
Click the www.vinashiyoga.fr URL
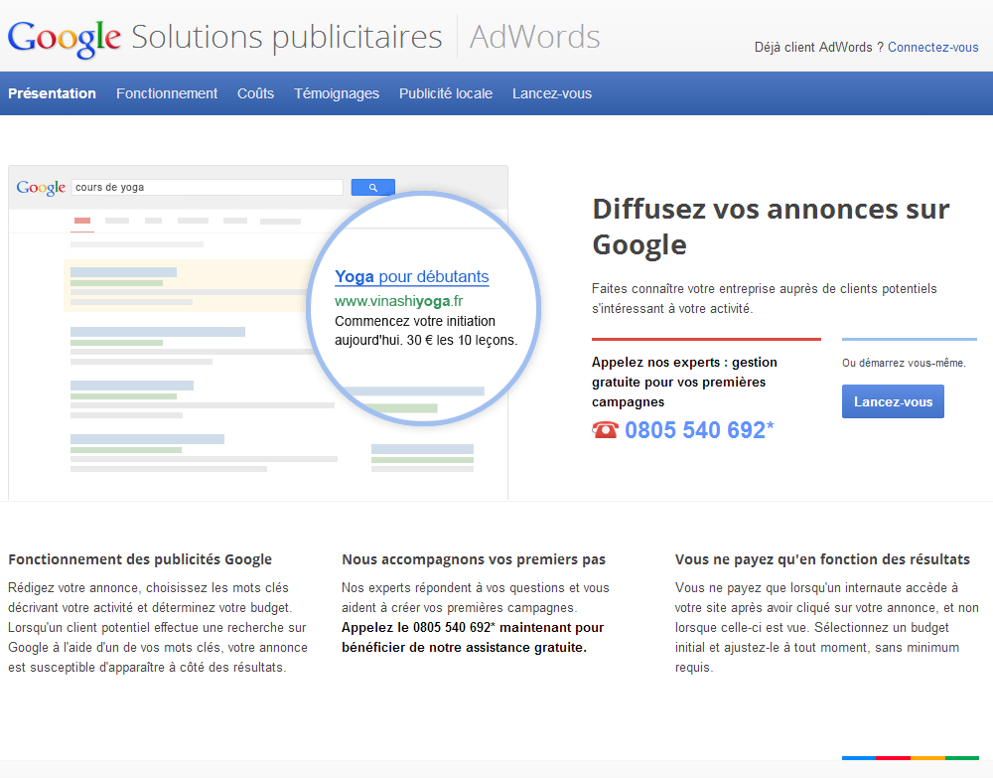pyautogui.click(x=399, y=301)
